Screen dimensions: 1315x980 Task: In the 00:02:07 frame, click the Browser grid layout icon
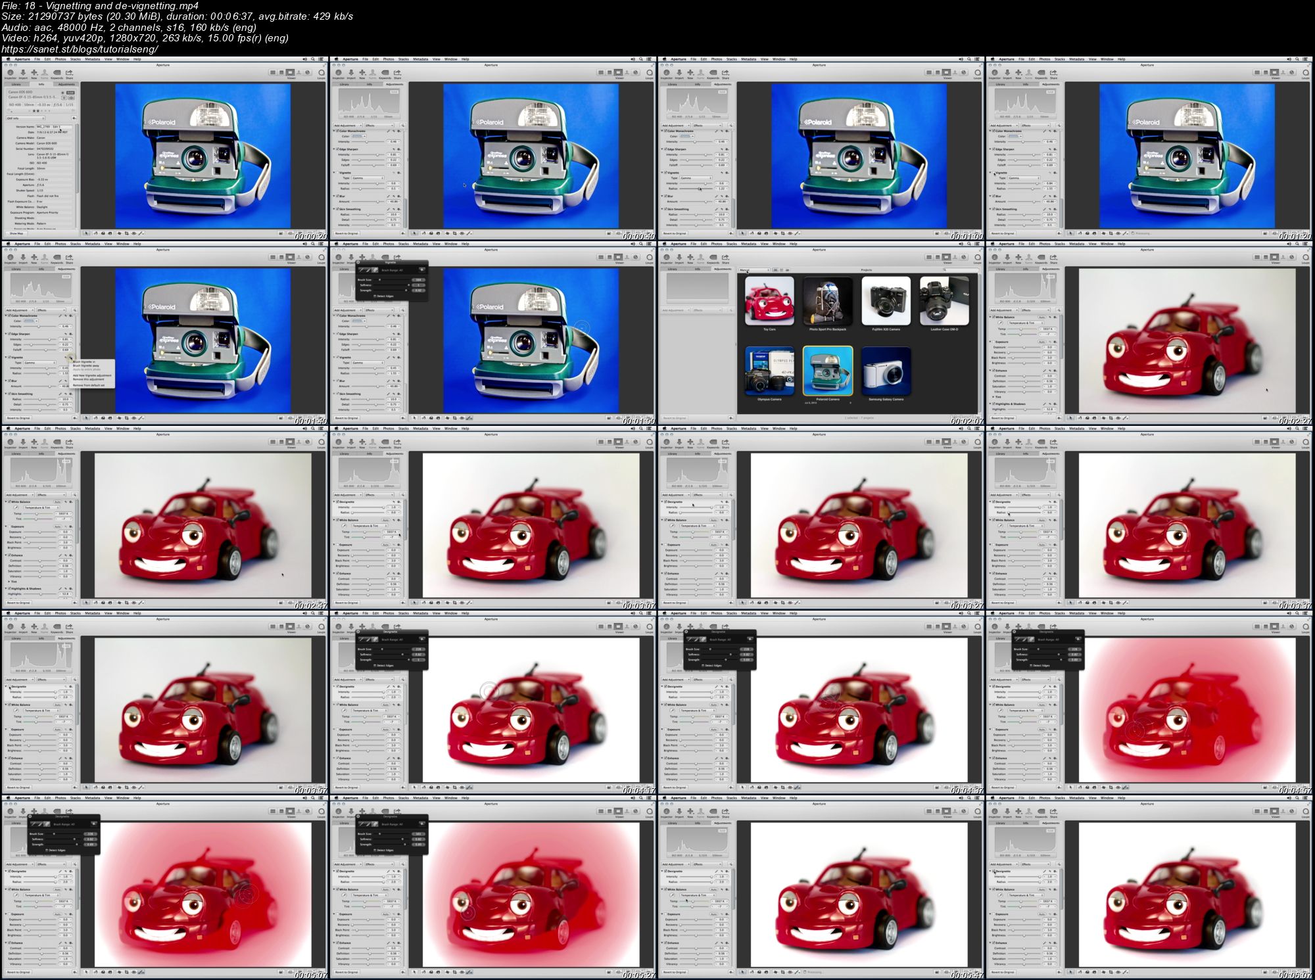click(929, 257)
